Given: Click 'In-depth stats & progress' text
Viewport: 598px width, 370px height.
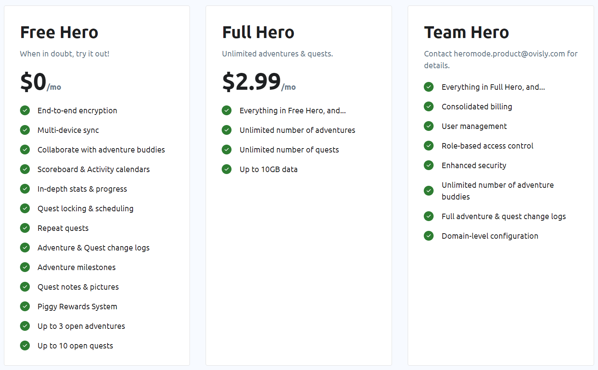Looking at the screenshot, I should tap(82, 189).
